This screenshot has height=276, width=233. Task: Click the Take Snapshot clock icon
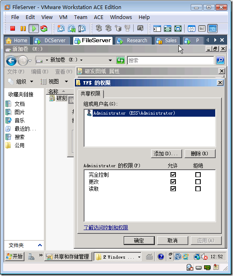pyautogui.click(x=61, y=28)
